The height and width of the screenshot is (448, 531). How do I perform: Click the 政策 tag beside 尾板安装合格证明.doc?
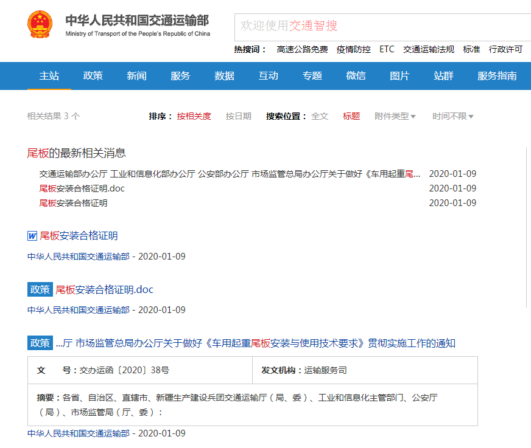pos(40,289)
